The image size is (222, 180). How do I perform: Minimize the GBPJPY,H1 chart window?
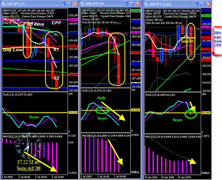(63, 4)
